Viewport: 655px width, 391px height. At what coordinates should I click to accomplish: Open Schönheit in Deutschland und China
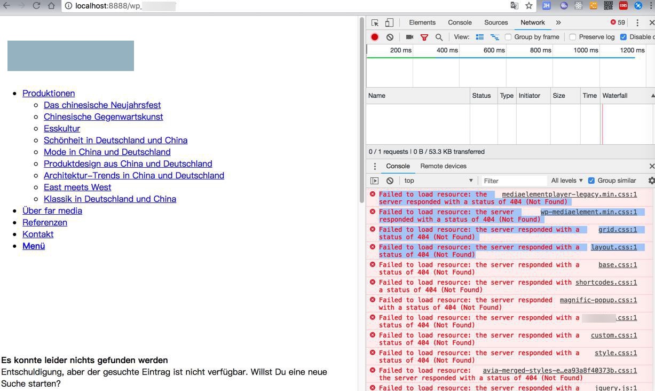[x=115, y=140]
